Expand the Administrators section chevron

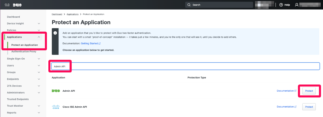pyautogui.click(x=39, y=93)
